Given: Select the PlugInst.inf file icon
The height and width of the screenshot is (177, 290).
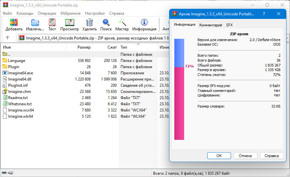Looking at the screenshot, I should (x=5, y=85).
